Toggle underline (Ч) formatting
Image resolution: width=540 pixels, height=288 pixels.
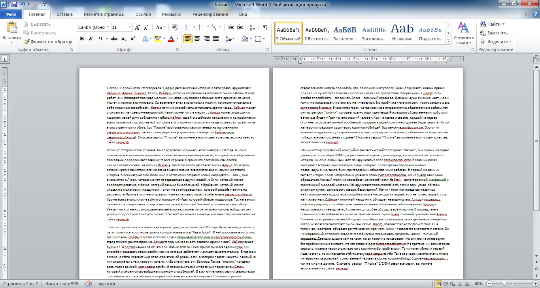tap(100, 38)
